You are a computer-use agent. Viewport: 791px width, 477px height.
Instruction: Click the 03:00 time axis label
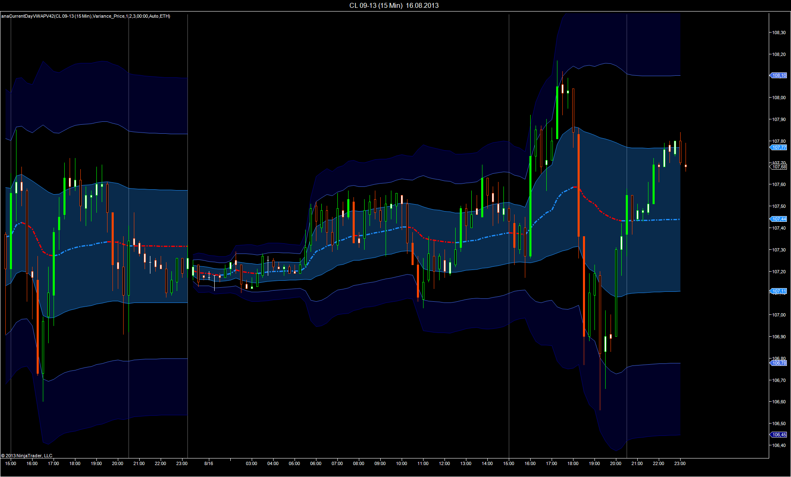(x=251, y=463)
